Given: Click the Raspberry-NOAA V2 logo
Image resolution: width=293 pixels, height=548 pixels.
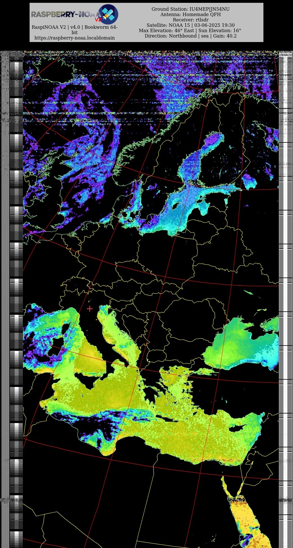Looking at the screenshot, I should (74, 14).
